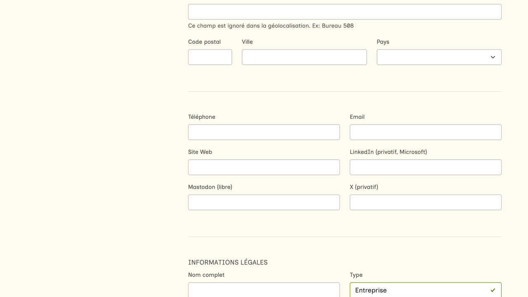
Task: Click the chevron arrow in Pays dropdown
Action: point(493,57)
